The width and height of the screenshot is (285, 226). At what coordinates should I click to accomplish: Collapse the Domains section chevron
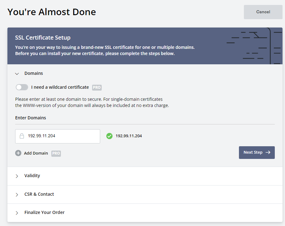(x=17, y=74)
